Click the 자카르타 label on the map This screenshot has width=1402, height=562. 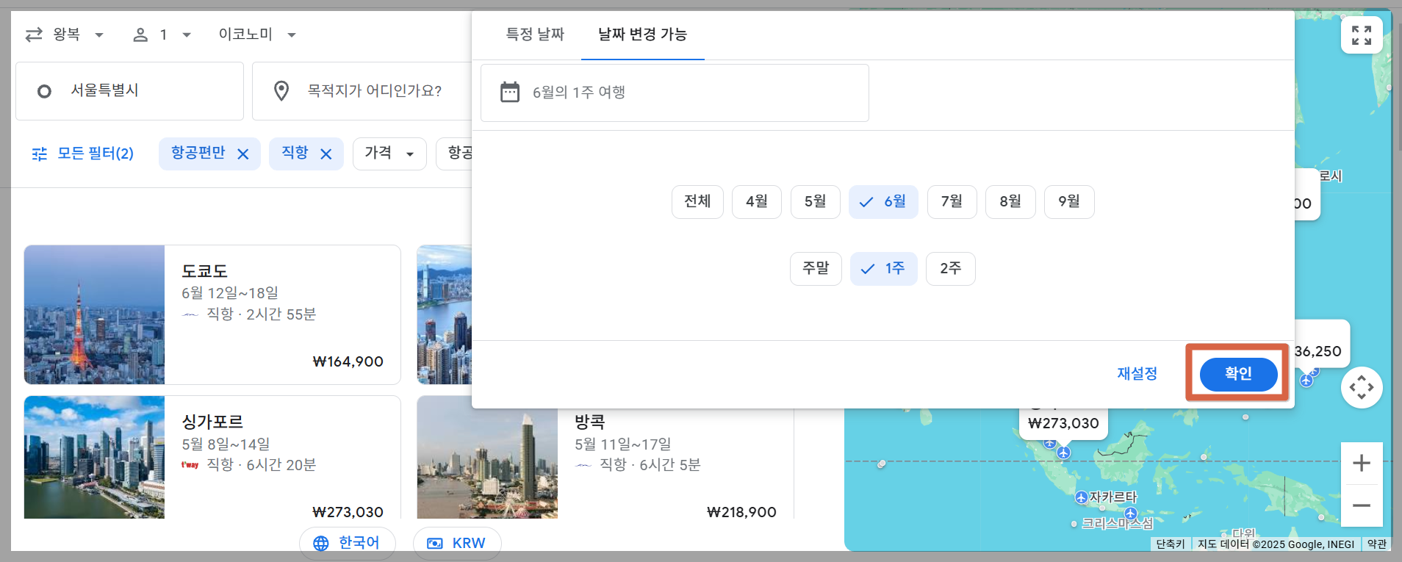(1113, 497)
